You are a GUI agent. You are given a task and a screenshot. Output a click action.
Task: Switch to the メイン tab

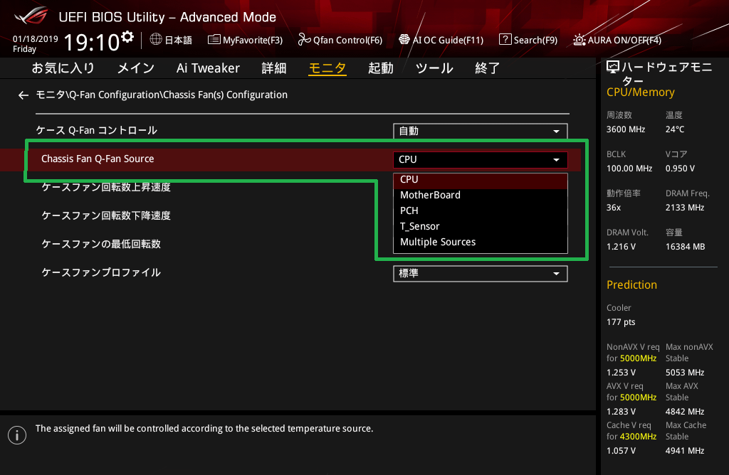pos(136,68)
